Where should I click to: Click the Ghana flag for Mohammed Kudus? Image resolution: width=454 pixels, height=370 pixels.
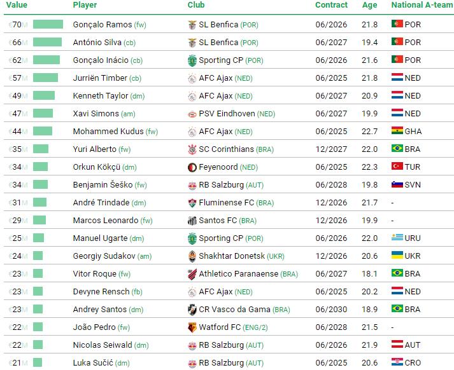click(x=397, y=132)
